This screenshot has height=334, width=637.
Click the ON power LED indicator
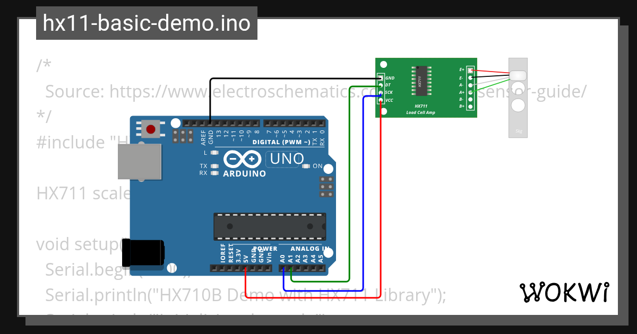306,166
